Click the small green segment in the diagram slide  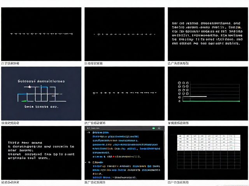click(x=24, y=101)
